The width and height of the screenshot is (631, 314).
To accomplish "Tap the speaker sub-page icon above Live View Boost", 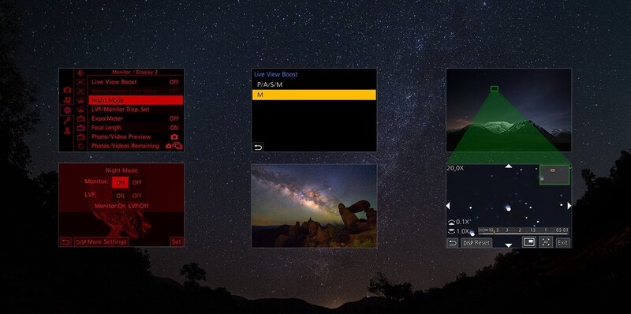I will coord(81,73).
